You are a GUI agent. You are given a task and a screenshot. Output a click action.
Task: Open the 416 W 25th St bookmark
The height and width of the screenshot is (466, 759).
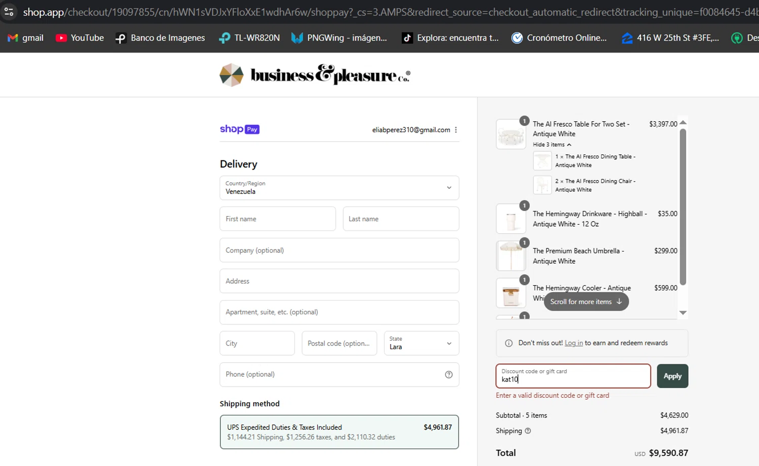click(670, 38)
